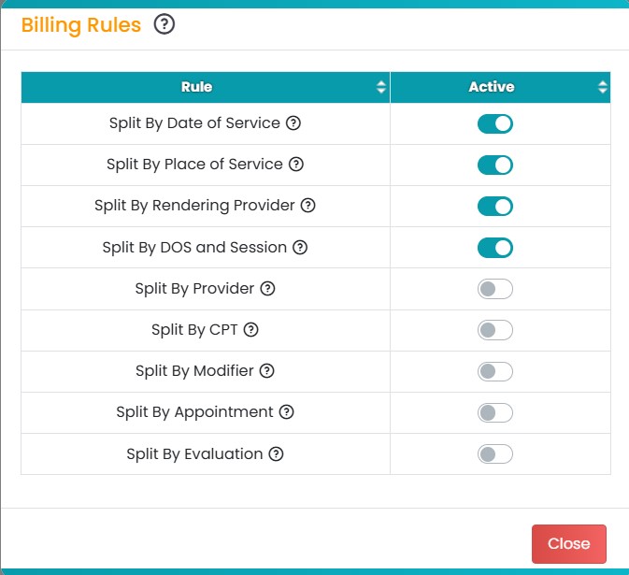
Task: Click help icon for Split By Appointment
Action: pyautogui.click(x=286, y=412)
